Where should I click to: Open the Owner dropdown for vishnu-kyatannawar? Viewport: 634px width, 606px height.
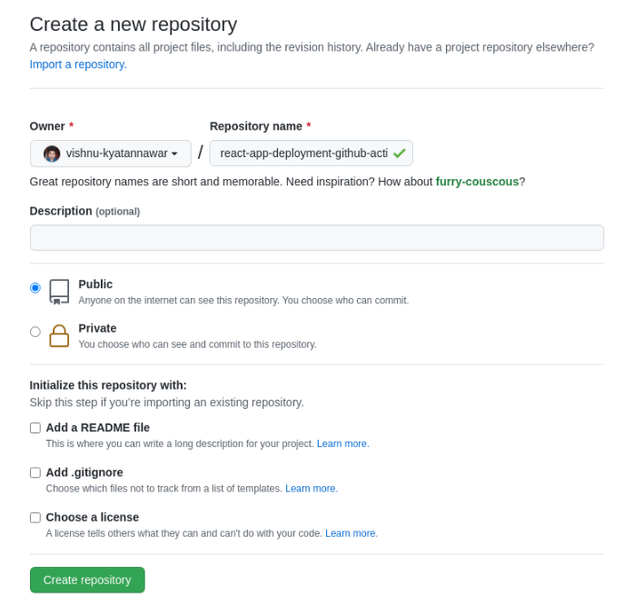coord(111,154)
